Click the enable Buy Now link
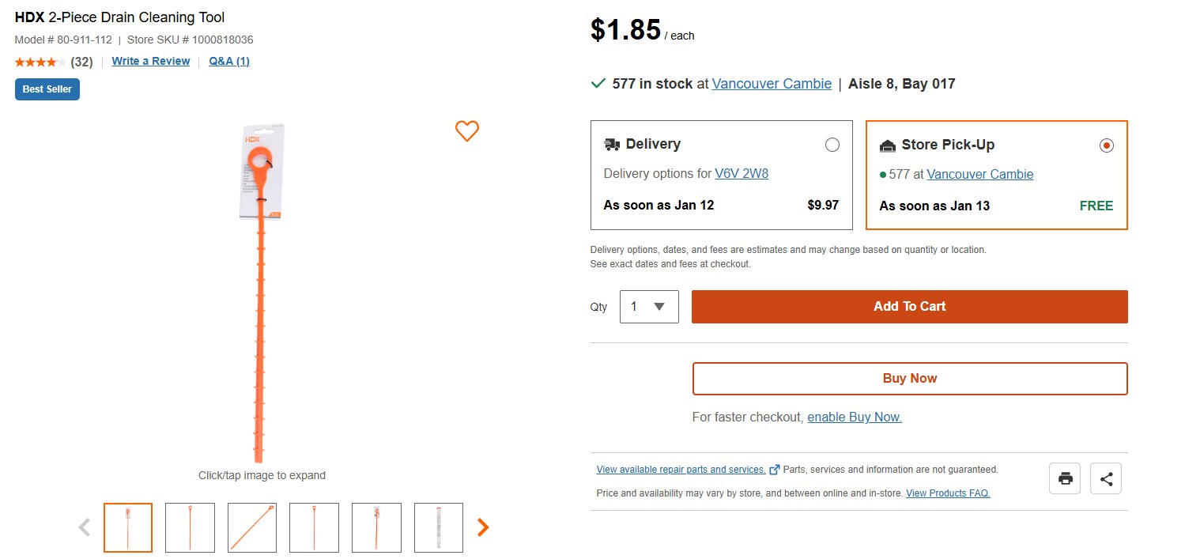The height and width of the screenshot is (559, 1185). point(855,417)
